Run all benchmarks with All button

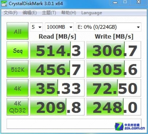[17, 31]
